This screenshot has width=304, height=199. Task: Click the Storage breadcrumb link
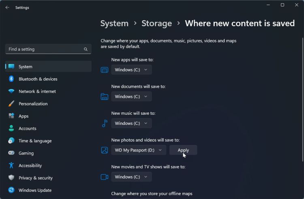156,24
